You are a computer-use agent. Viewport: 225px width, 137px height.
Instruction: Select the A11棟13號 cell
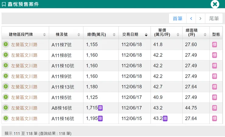[66, 87]
